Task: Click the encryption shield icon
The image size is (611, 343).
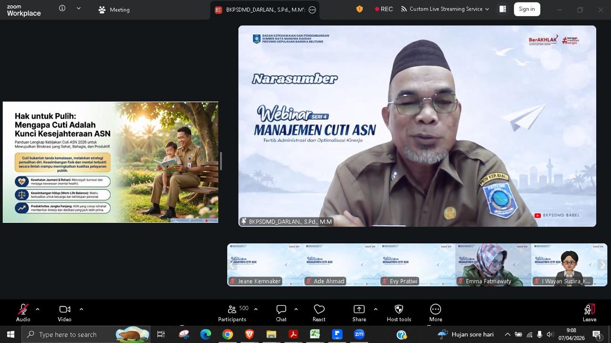Action: 359,9
